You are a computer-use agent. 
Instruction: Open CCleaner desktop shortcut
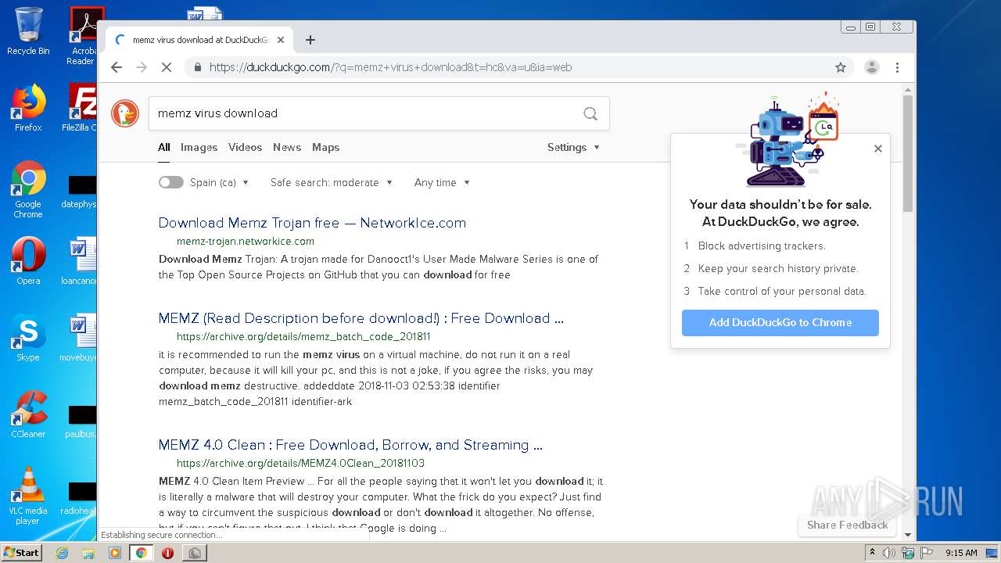pyautogui.click(x=28, y=414)
